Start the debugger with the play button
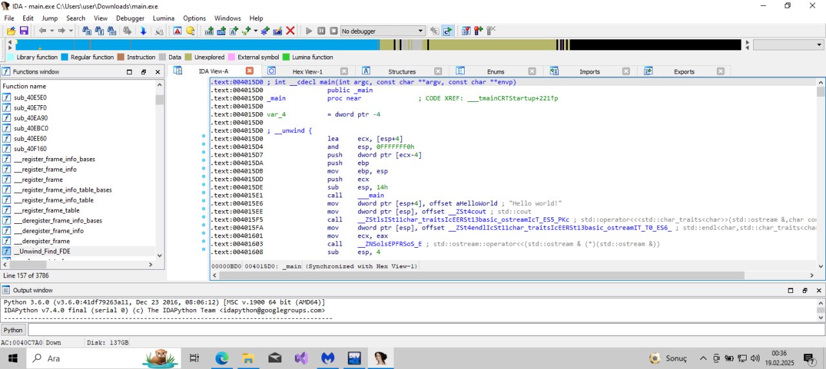Viewport: 826px width, 369px height. point(309,31)
